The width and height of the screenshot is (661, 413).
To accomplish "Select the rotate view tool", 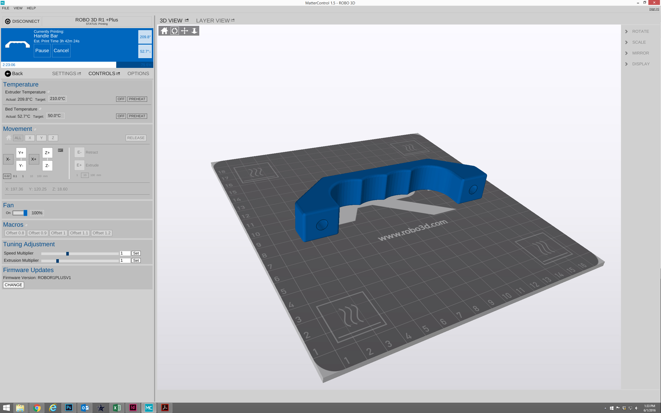I will coord(174,31).
